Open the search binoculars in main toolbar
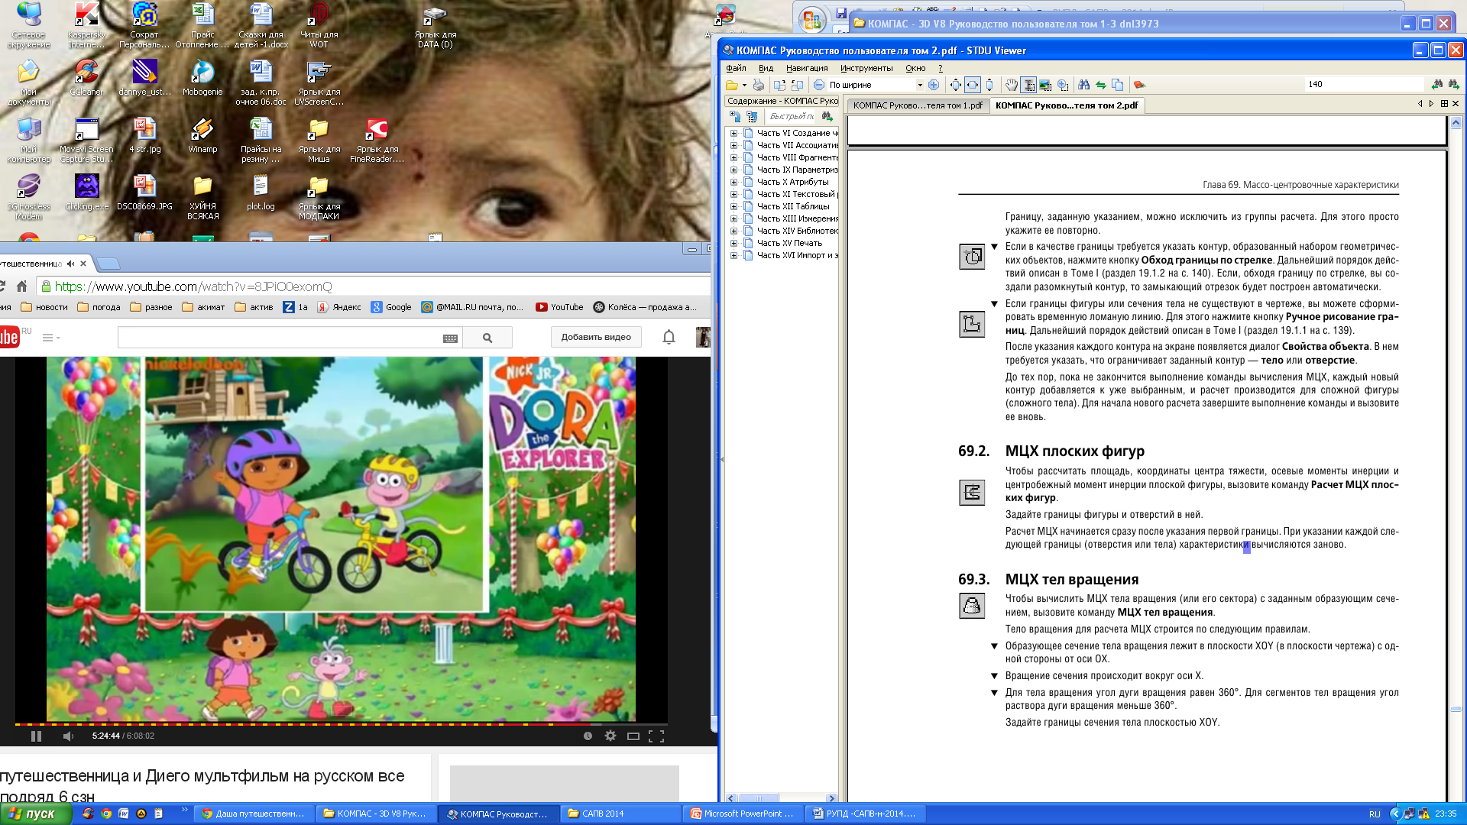The width and height of the screenshot is (1467, 825). click(1083, 85)
